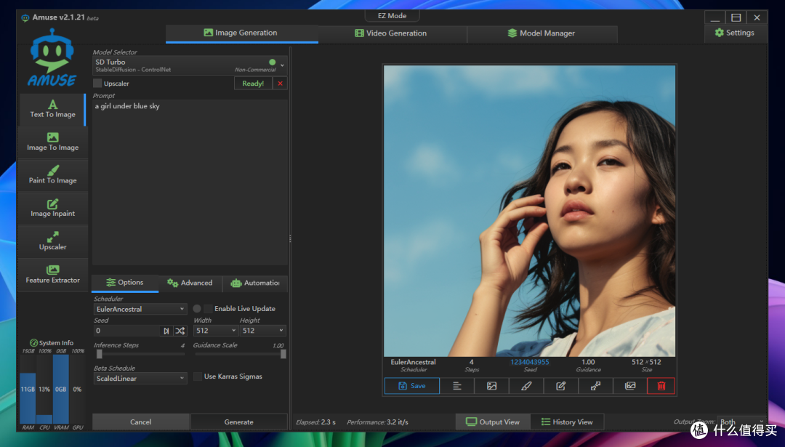
Task: Click the Amuse robot logo
Action: (x=52, y=57)
